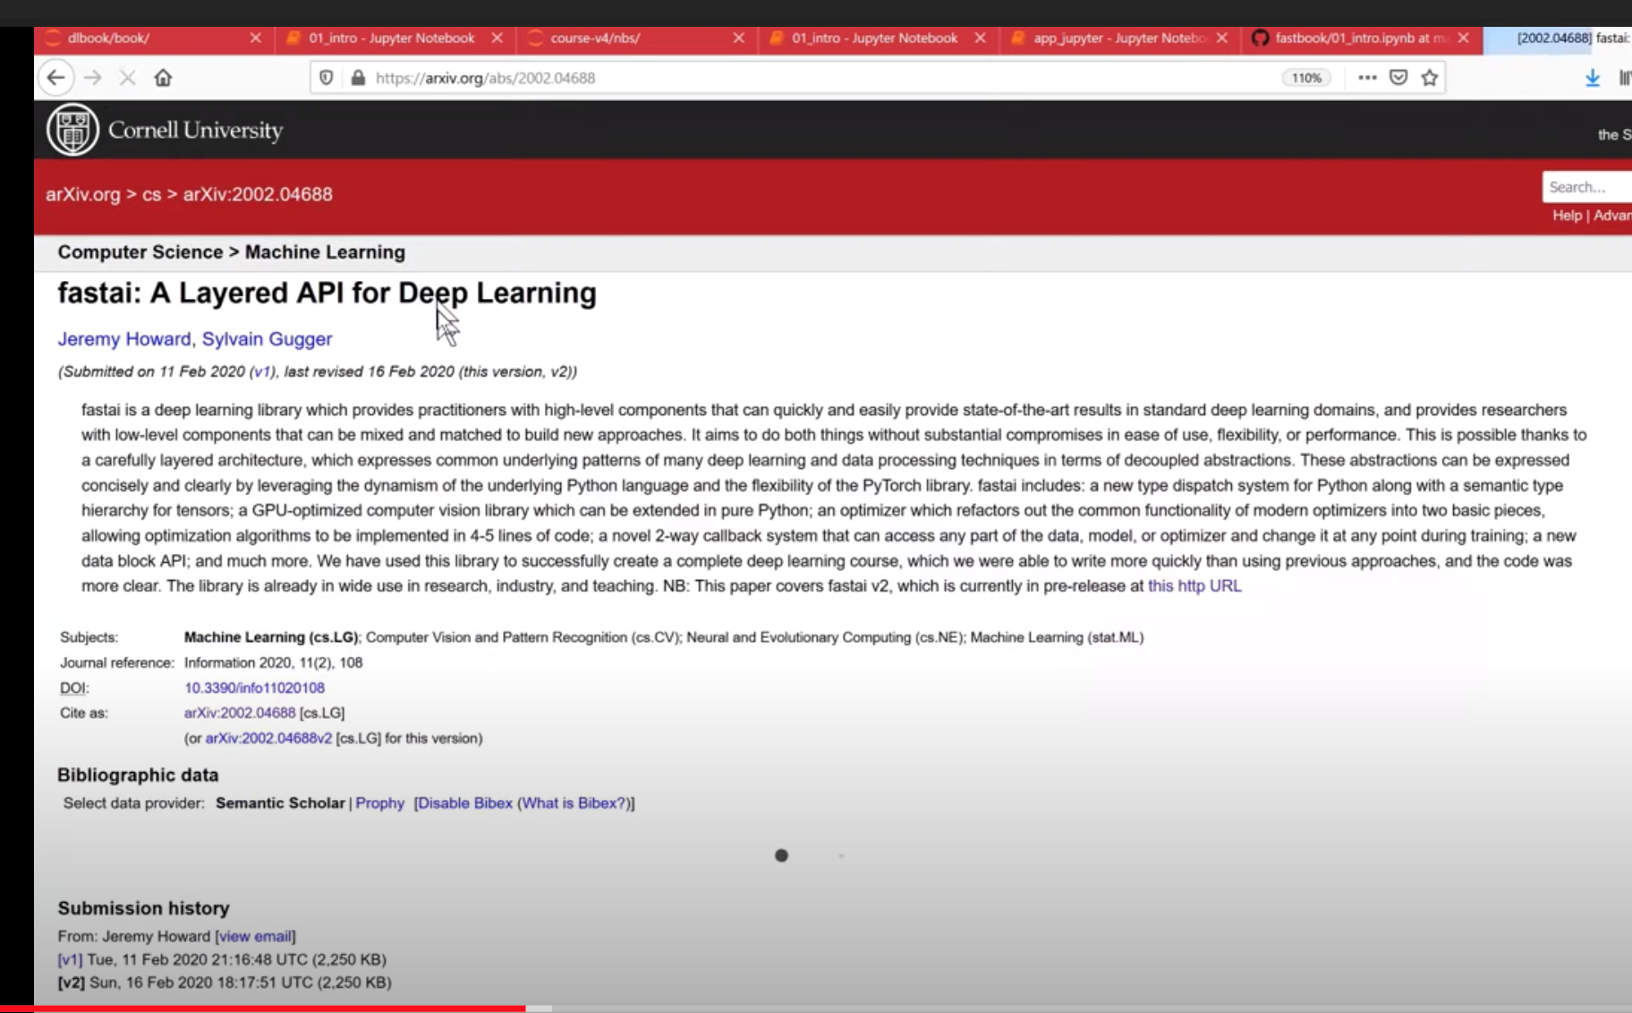Click the [v2] Sun, 16 Feb 2020 entry
Screen dimensions: 1632x1013
(225, 983)
